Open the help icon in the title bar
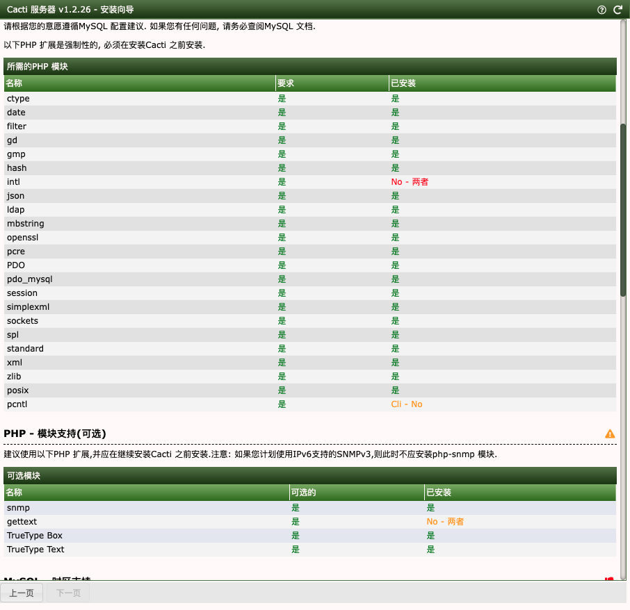630x610 pixels. pyautogui.click(x=601, y=10)
